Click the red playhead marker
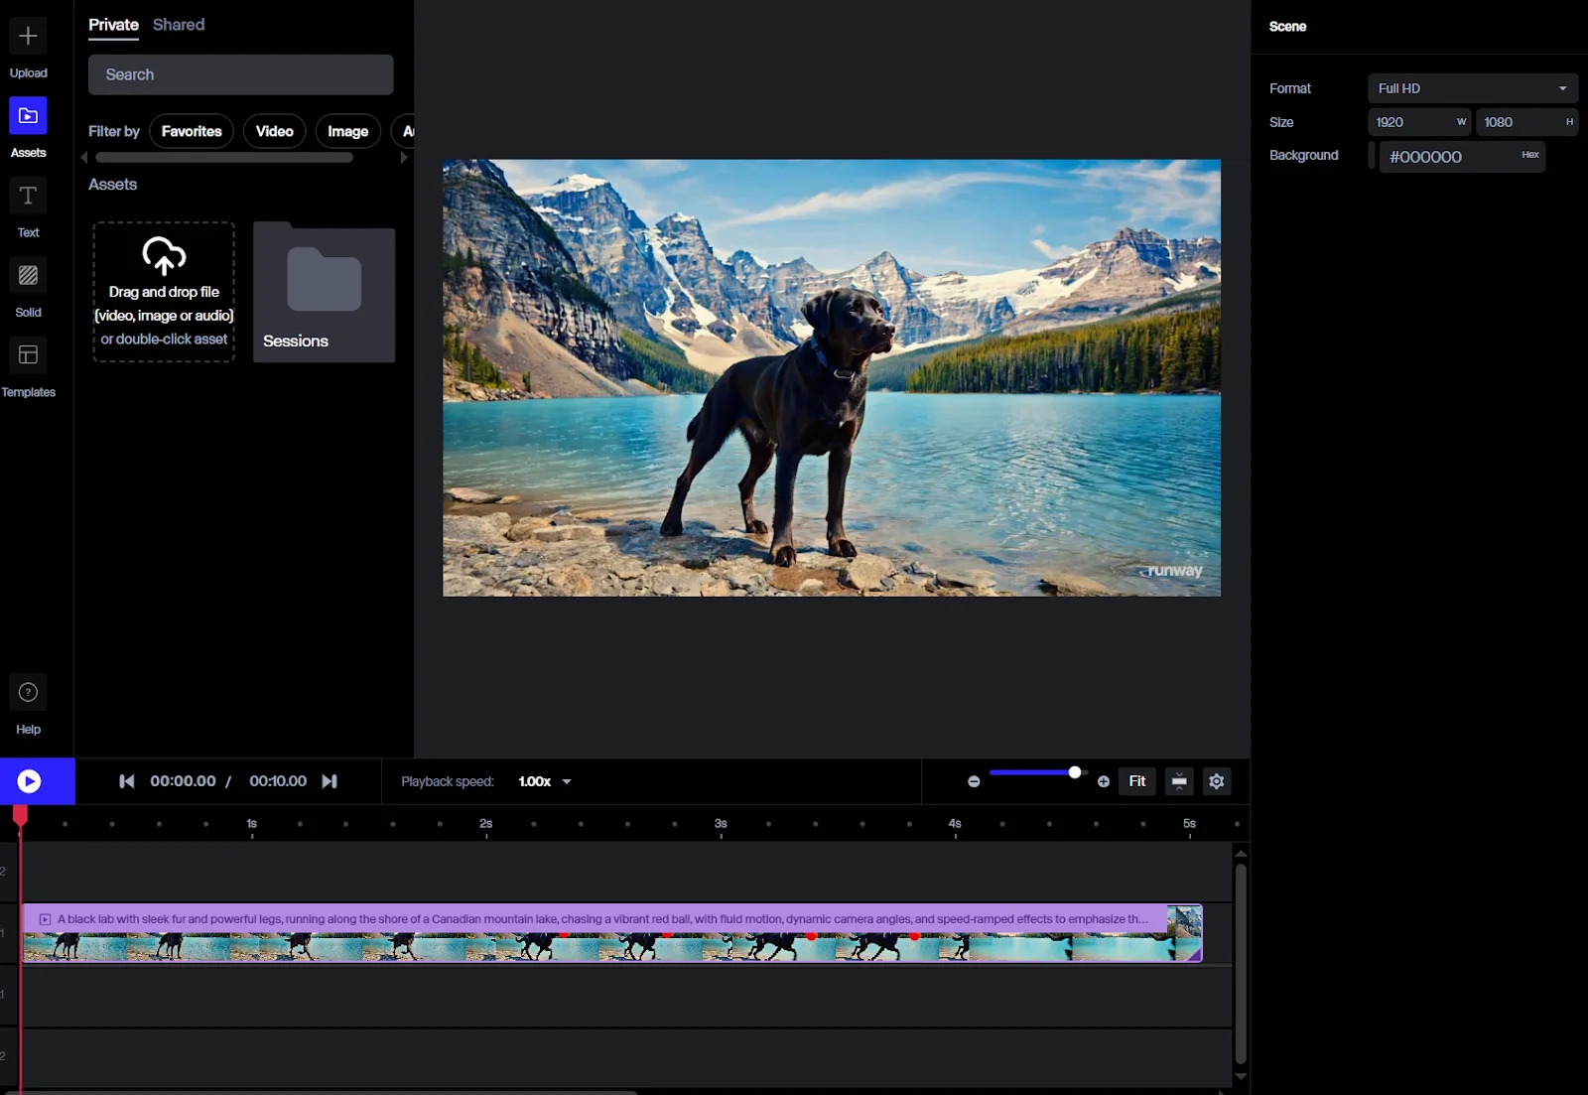The height and width of the screenshot is (1095, 1588). pos(20,815)
